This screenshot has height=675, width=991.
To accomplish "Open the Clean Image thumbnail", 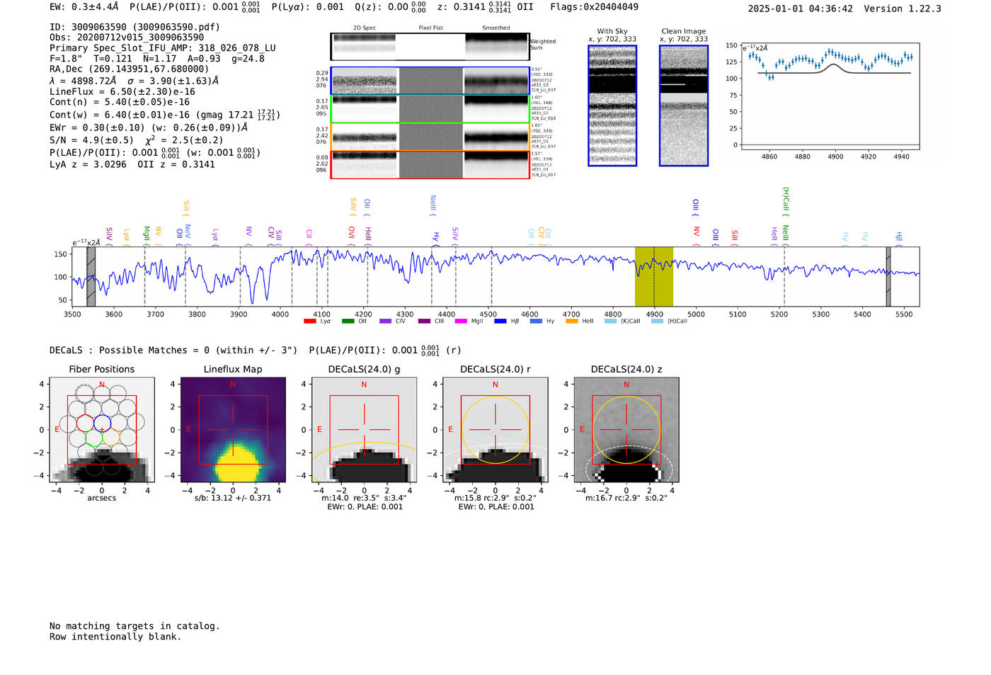I will click(684, 106).
